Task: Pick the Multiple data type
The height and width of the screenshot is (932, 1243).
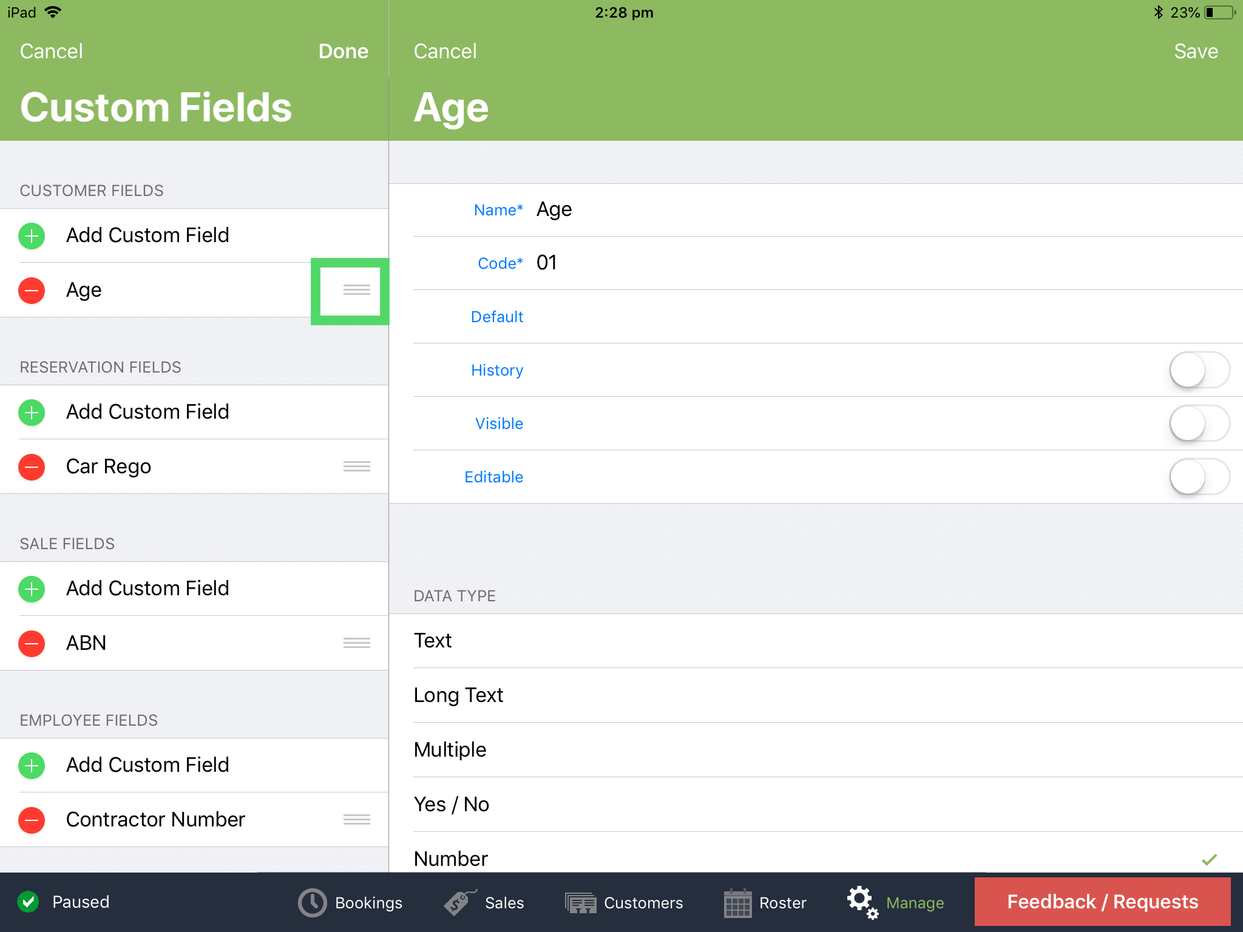Action: pyautogui.click(x=816, y=750)
